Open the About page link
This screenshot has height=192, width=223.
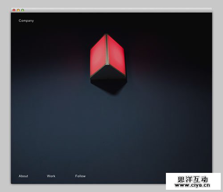[x=23, y=176]
